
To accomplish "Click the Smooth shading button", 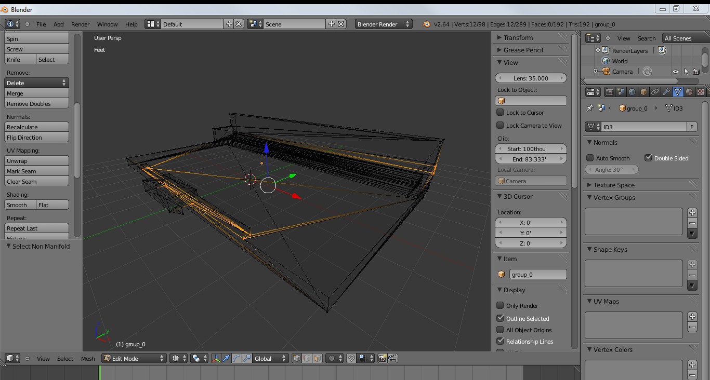I will pos(20,205).
